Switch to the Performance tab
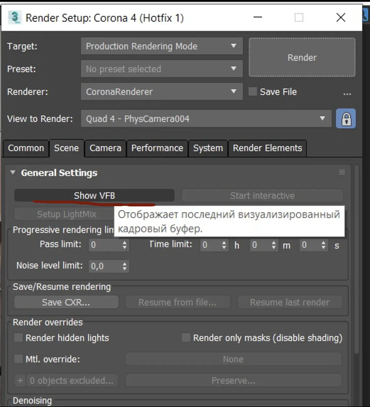Image resolution: width=370 pixels, height=407 pixels. (157, 148)
